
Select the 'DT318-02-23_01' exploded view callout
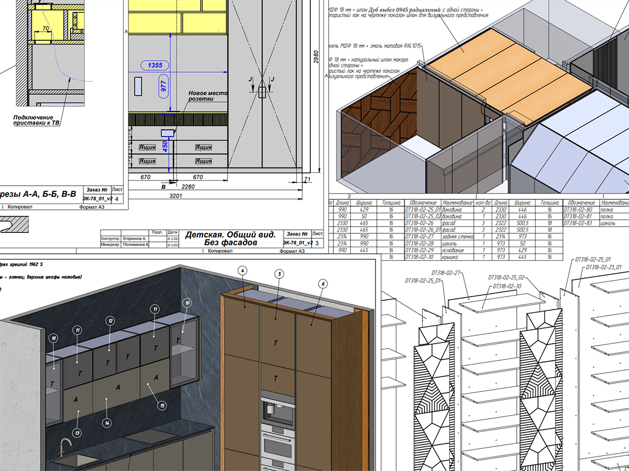pyautogui.click(x=603, y=267)
